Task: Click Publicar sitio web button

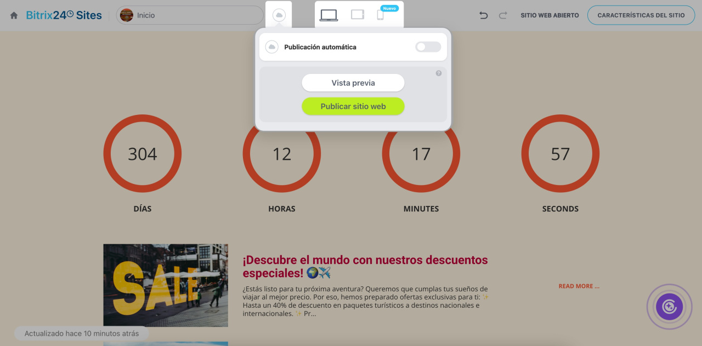Action: click(353, 106)
